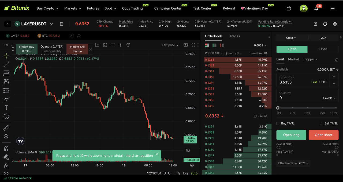
Task: Click the Open long button
Action: point(291,135)
